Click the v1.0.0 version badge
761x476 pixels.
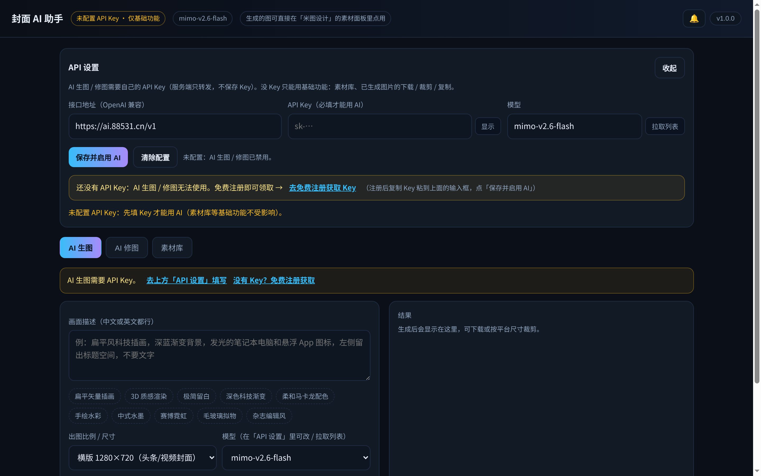725,19
